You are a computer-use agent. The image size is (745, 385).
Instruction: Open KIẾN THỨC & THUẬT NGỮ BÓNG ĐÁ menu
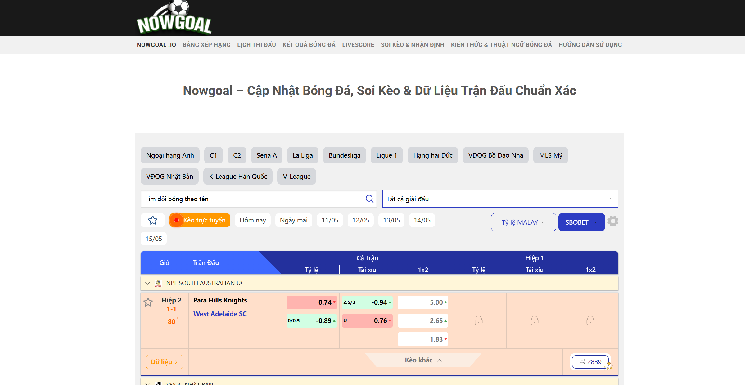(501, 45)
